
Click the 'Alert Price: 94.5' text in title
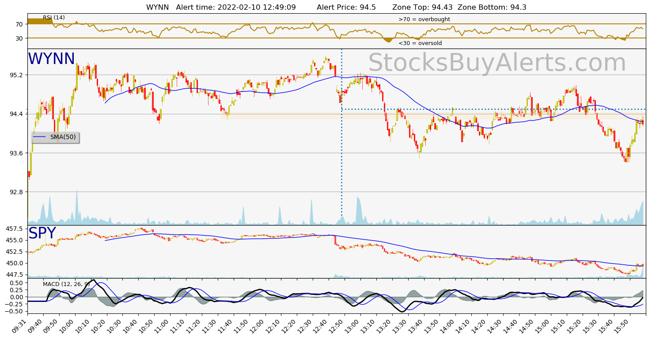(x=346, y=8)
